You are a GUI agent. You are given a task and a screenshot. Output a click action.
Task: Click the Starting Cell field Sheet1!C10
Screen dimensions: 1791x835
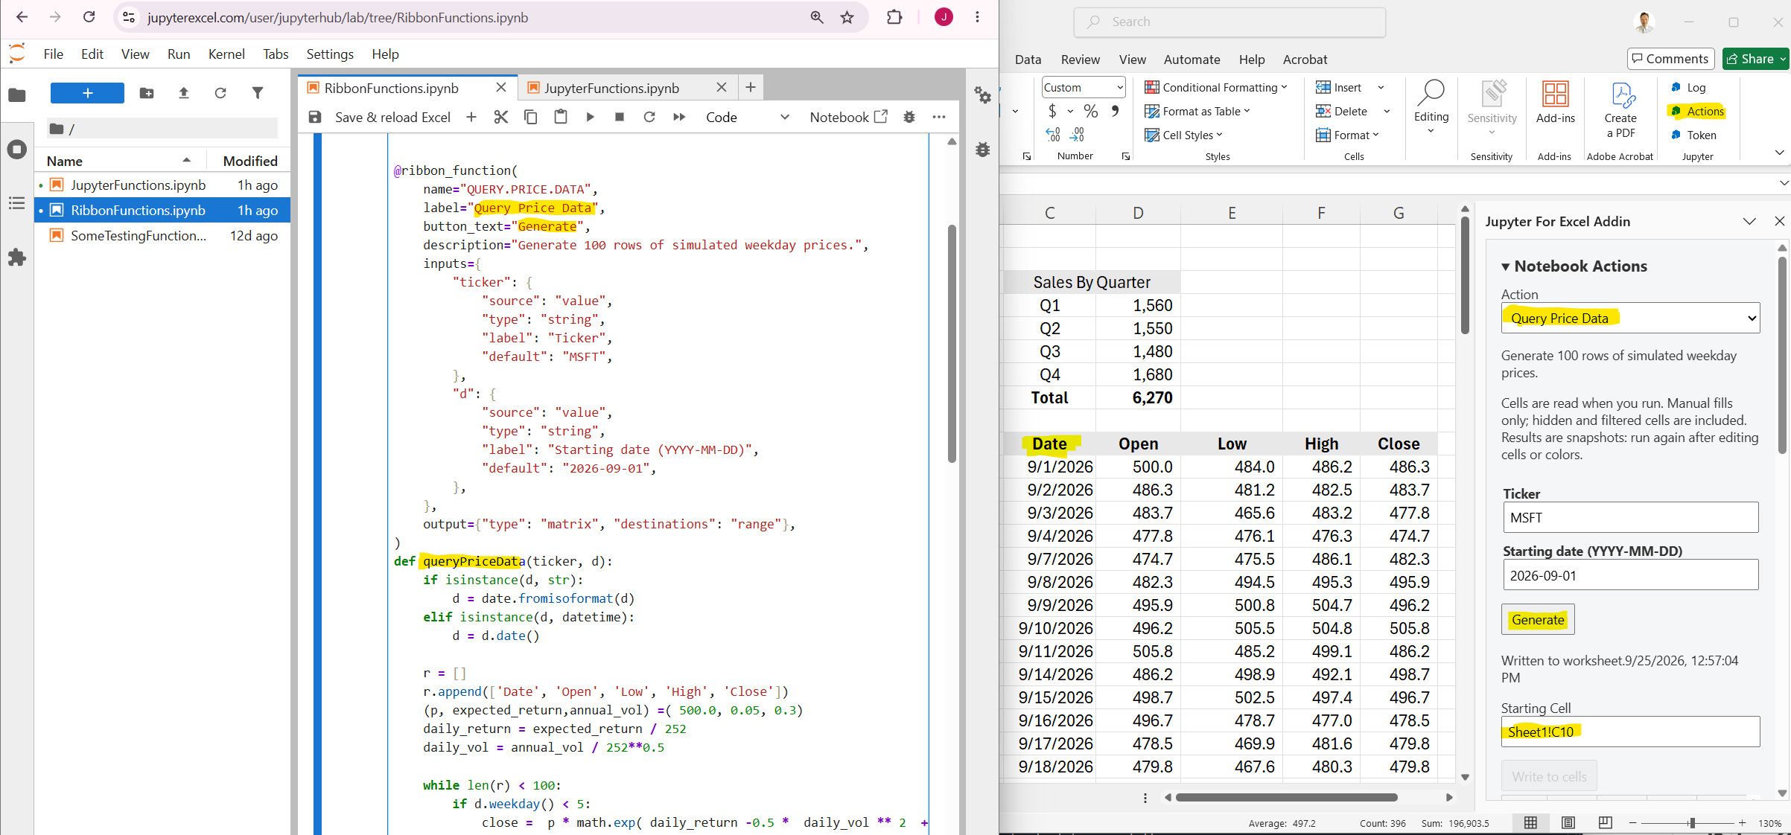pyautogui.click(x=1630, y=732)
